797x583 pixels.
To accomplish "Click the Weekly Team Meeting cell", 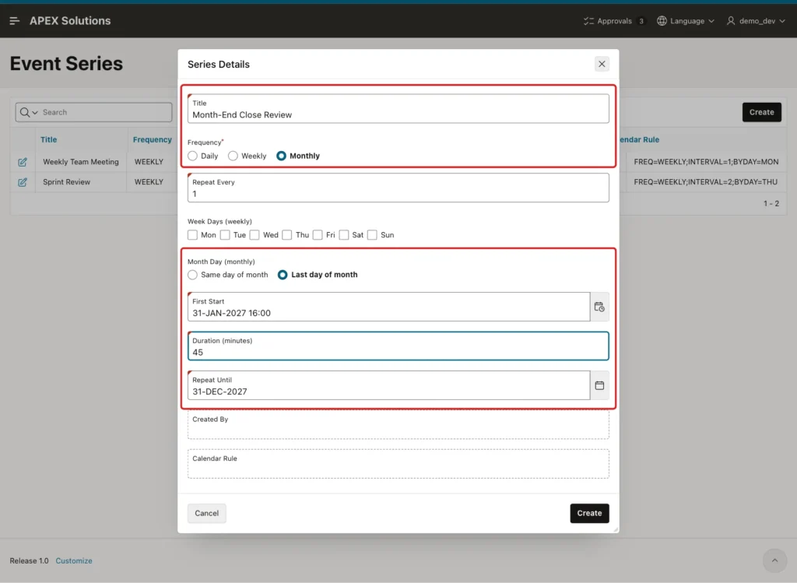I will (81, 162).
